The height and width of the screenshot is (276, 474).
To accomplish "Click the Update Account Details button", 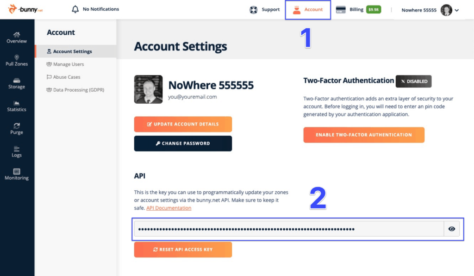I will pyautogui.click(x=183, y=124).
